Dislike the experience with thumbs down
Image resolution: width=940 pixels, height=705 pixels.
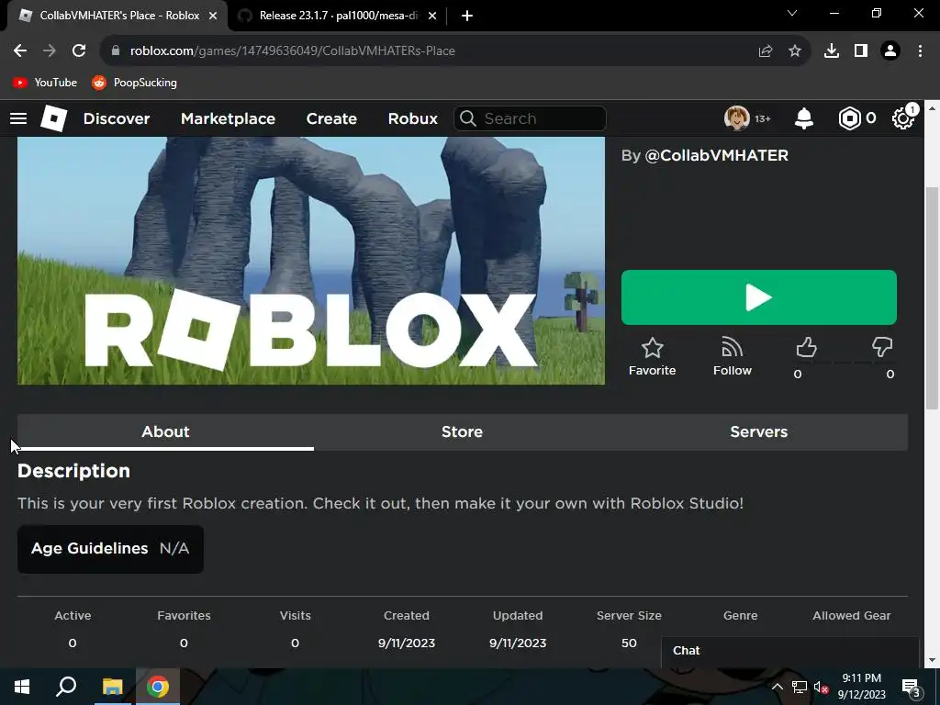pyautogui.click(x=881, y=348)
